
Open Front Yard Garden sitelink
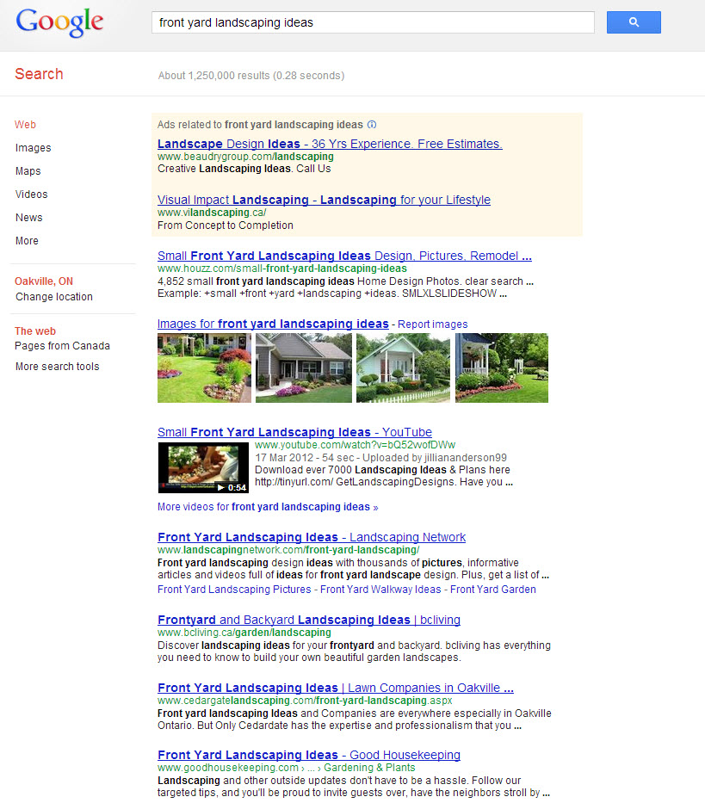coord(493,590)
